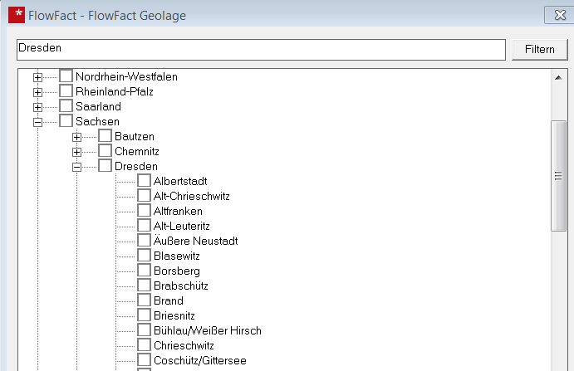Expand the Bautzen node
The width and height of the screenshot is (574, 371).
point(76,137)
